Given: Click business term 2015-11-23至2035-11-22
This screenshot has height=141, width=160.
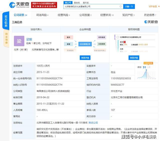Looking at the screenshot, I should [50, 104].
